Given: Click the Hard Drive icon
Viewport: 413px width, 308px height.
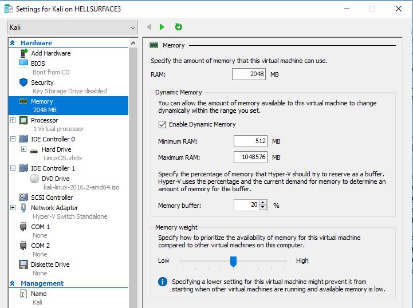Looking at the screenshot, I should (x=34, y=151).
